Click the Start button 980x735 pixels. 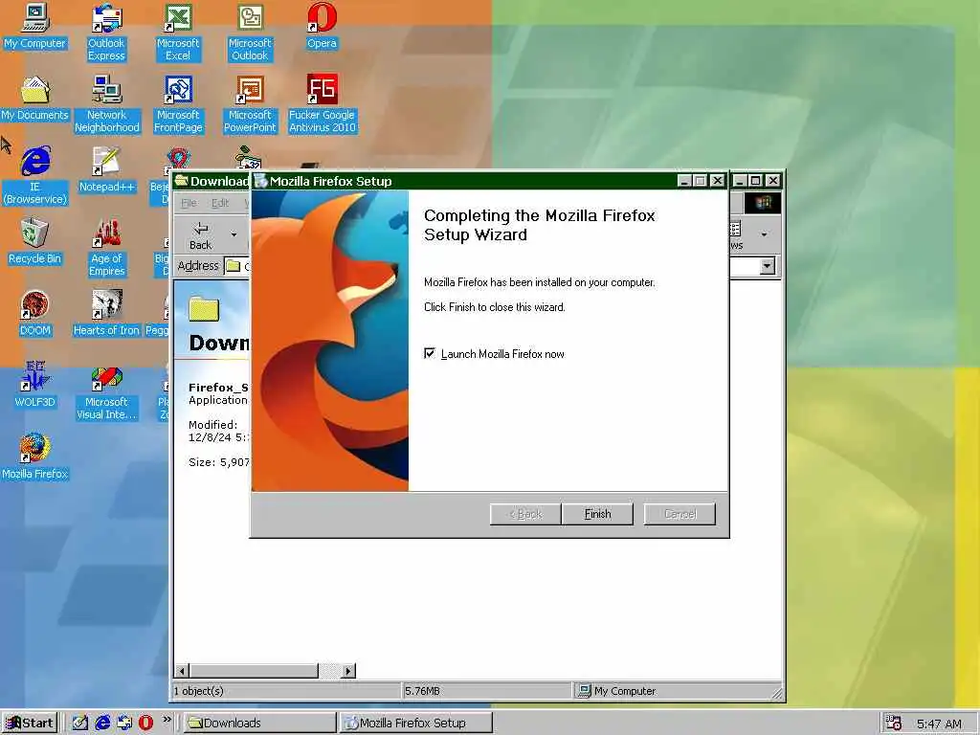30,724
